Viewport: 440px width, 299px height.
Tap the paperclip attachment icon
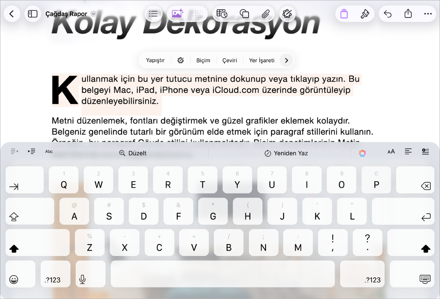pyautogui.click(x=265, y=14)
